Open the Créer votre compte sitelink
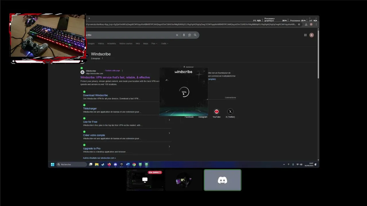This screenshot has width=367, height=206. tap(94, 135)
